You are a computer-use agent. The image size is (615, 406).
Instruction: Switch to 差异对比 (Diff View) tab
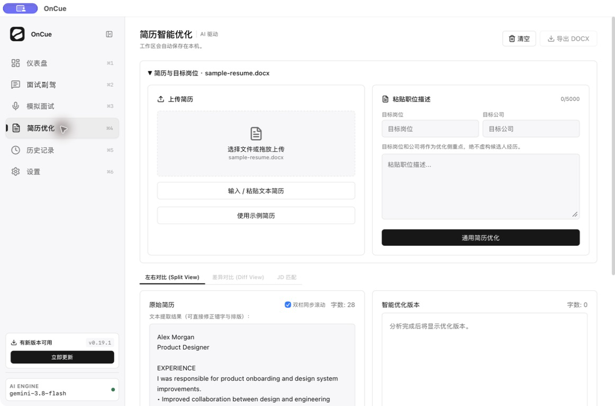(x=238, y=277)
